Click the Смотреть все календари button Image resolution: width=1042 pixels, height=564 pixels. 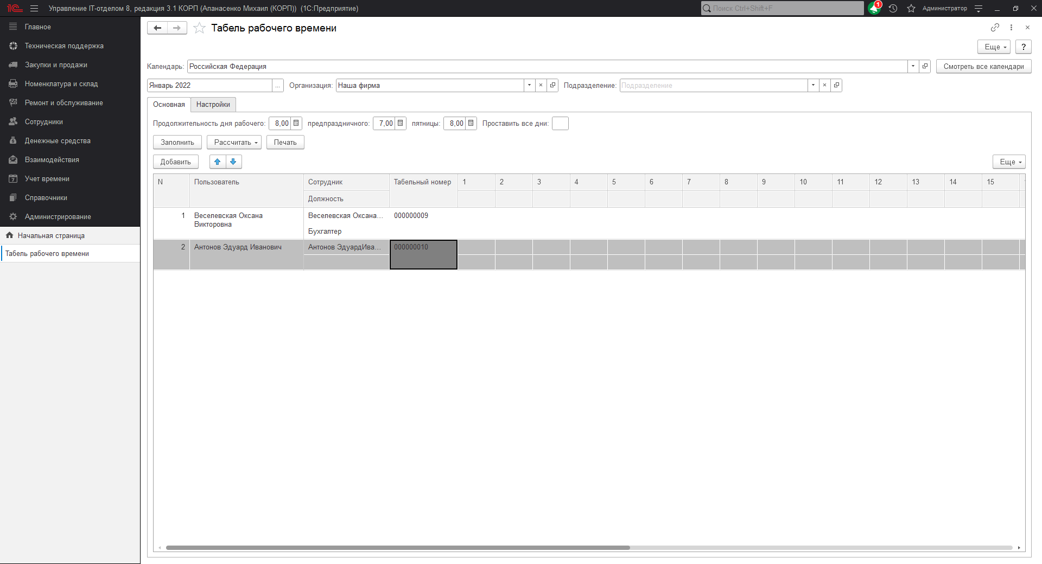983,66
